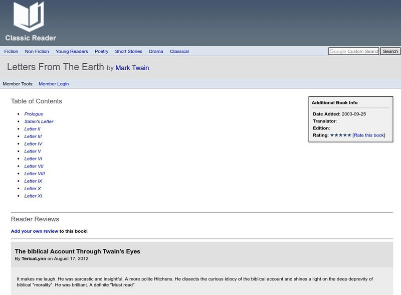Open the Young Readers section

click(x=72, y=51)
